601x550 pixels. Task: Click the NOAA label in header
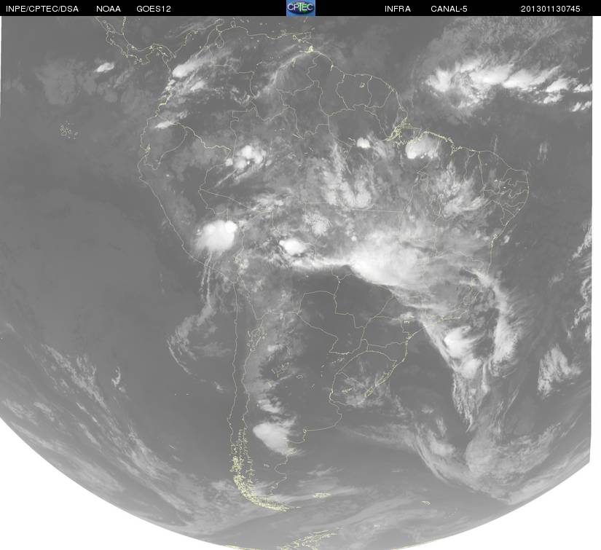[109, 9]
